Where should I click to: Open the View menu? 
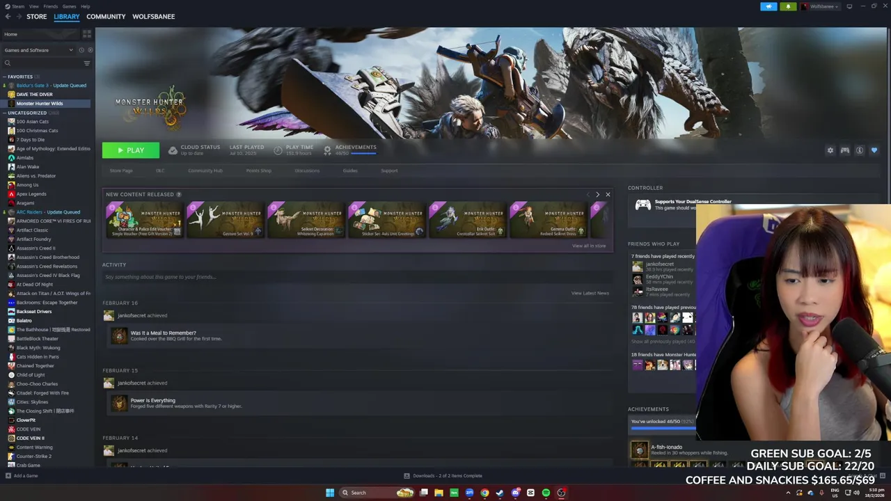click(x=34, y=6)
